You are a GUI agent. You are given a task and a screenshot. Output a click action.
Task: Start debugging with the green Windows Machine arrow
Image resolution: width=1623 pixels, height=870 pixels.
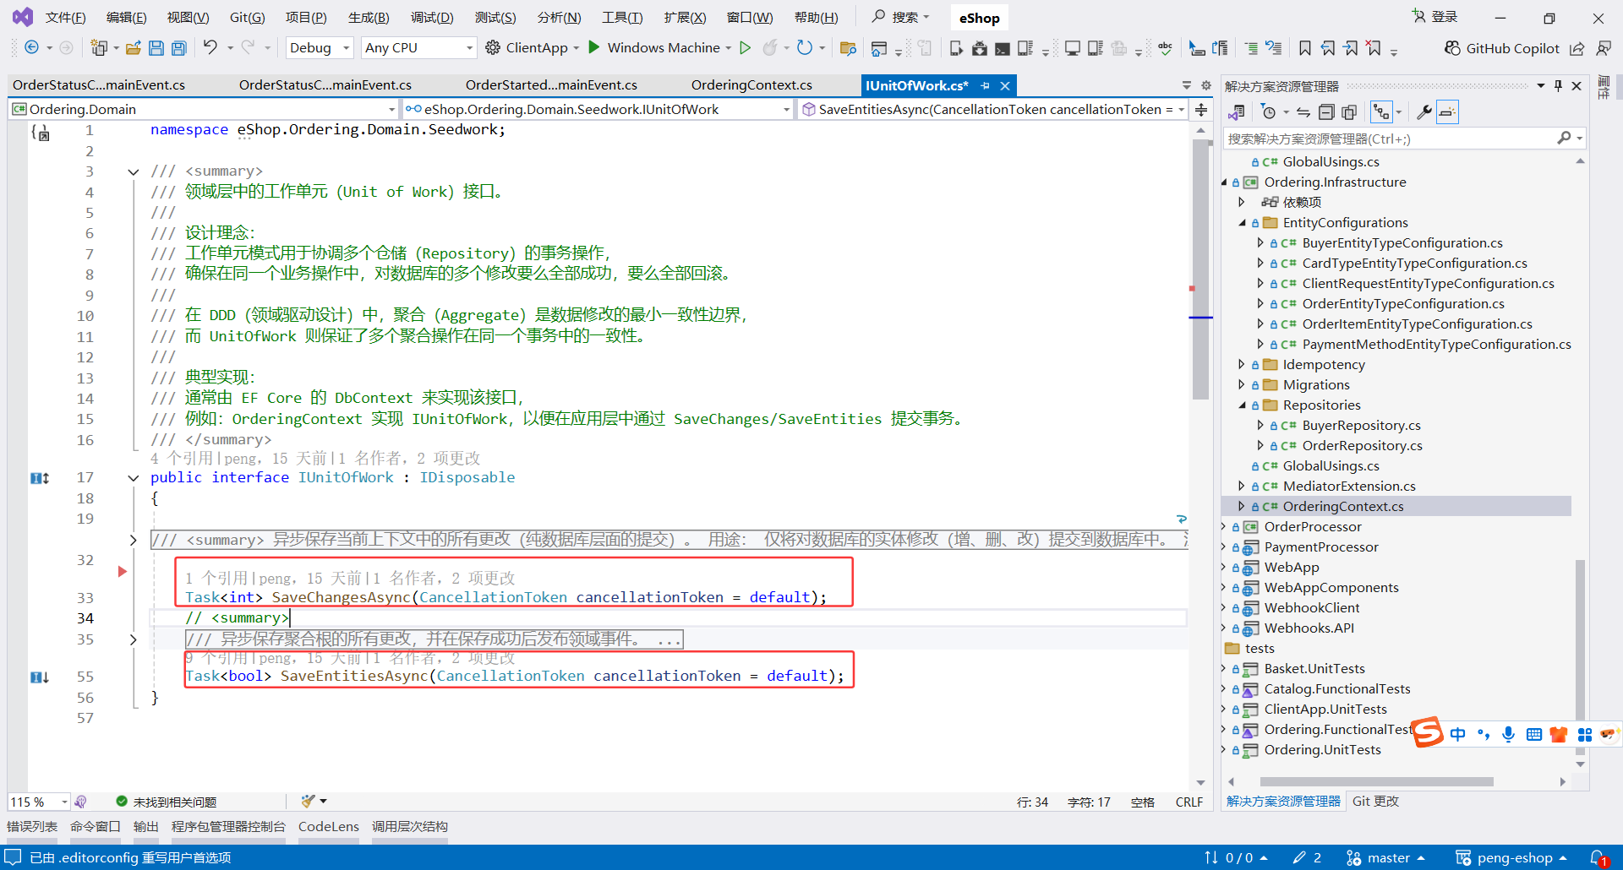coord(594,48)
